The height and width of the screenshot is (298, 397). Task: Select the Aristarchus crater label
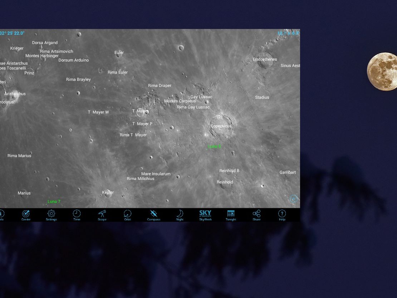15,94
